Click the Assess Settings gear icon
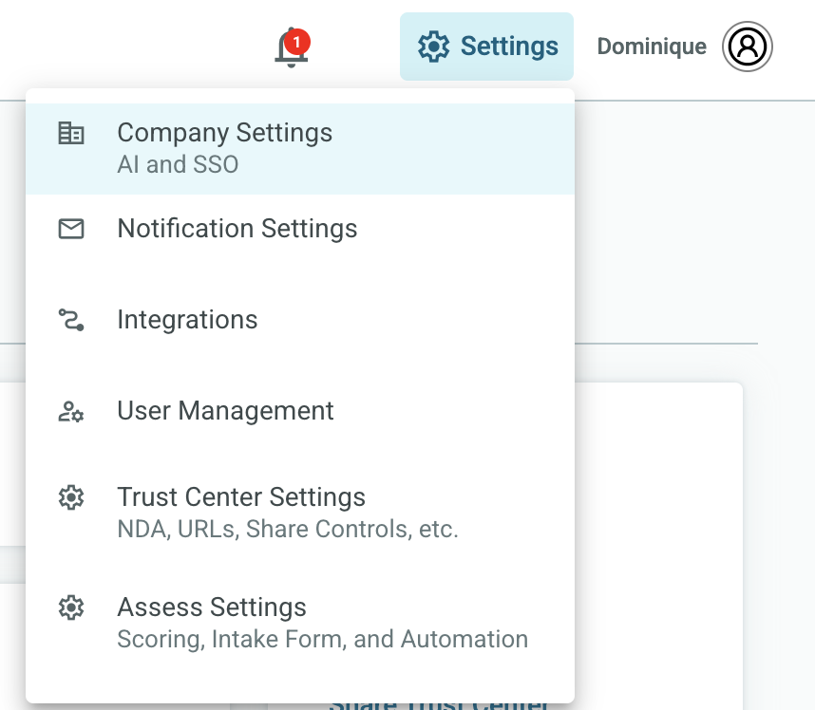 (x=71, y=607)
